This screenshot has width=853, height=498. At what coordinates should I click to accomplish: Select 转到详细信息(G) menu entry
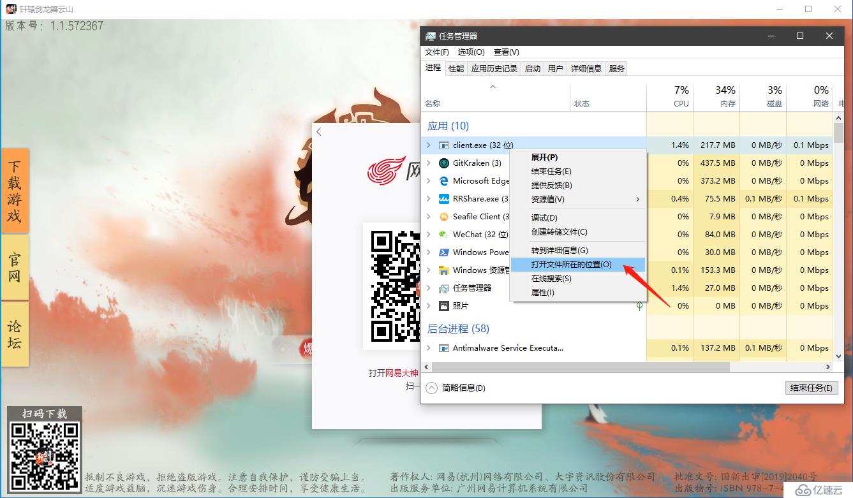click(x=578, y=251)
